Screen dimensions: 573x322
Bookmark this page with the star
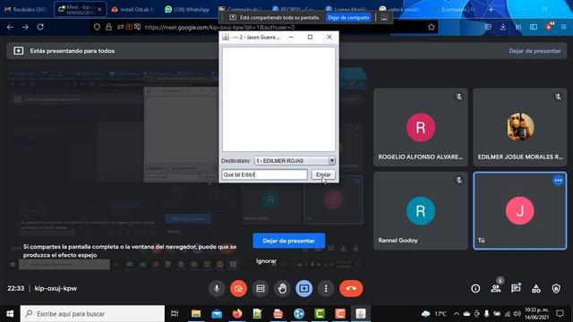[432, 27]
